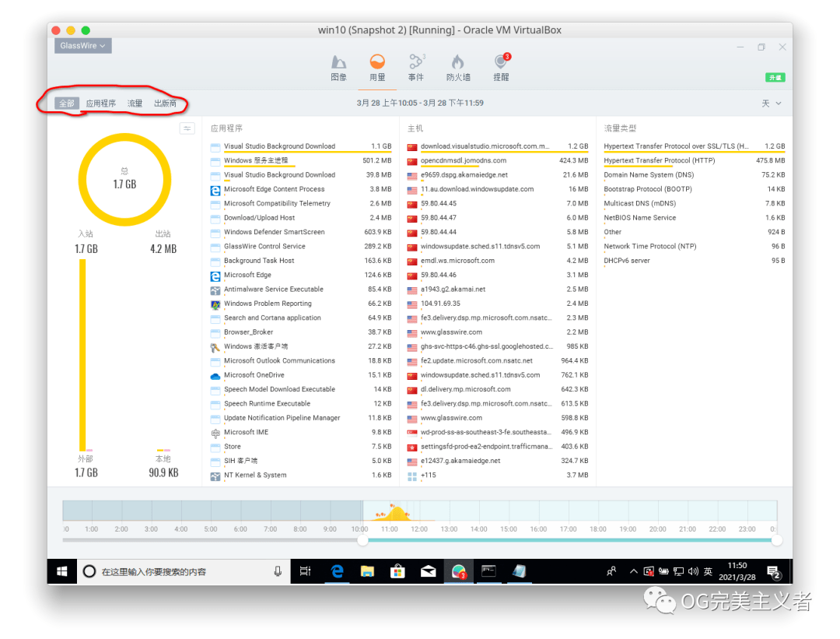Select GlassWire Control Service row

click(300, 246)
